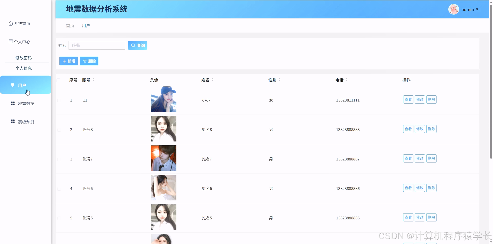493x244 pixels.
Task: Click the name cell 小小
Action: 206,100
